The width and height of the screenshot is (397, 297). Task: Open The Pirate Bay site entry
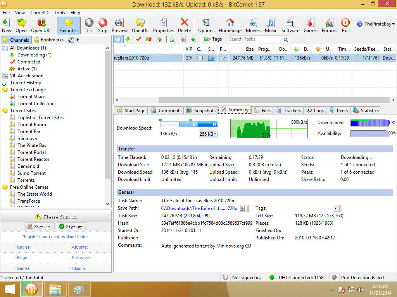pyautogui.click(x=32, y=145)
